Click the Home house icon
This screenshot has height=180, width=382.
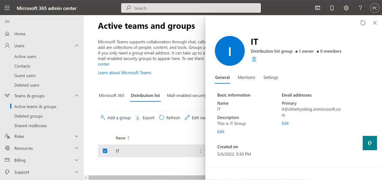click(7, 34)
